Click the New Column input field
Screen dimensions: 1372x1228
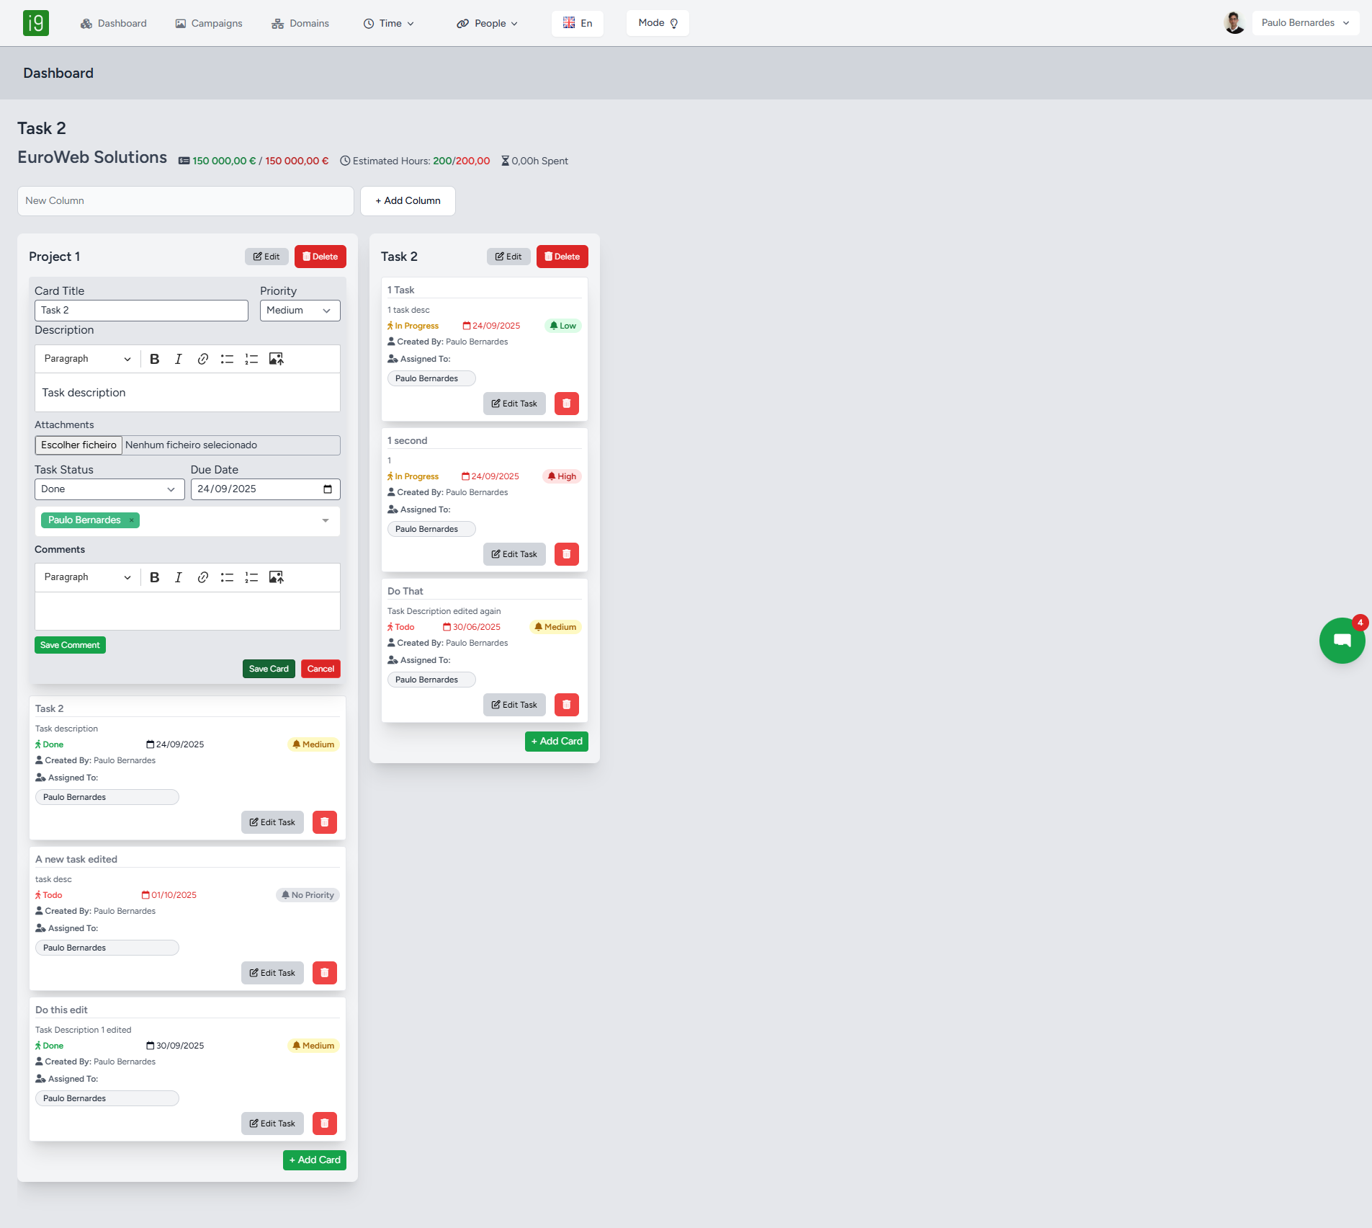point(185,201)
